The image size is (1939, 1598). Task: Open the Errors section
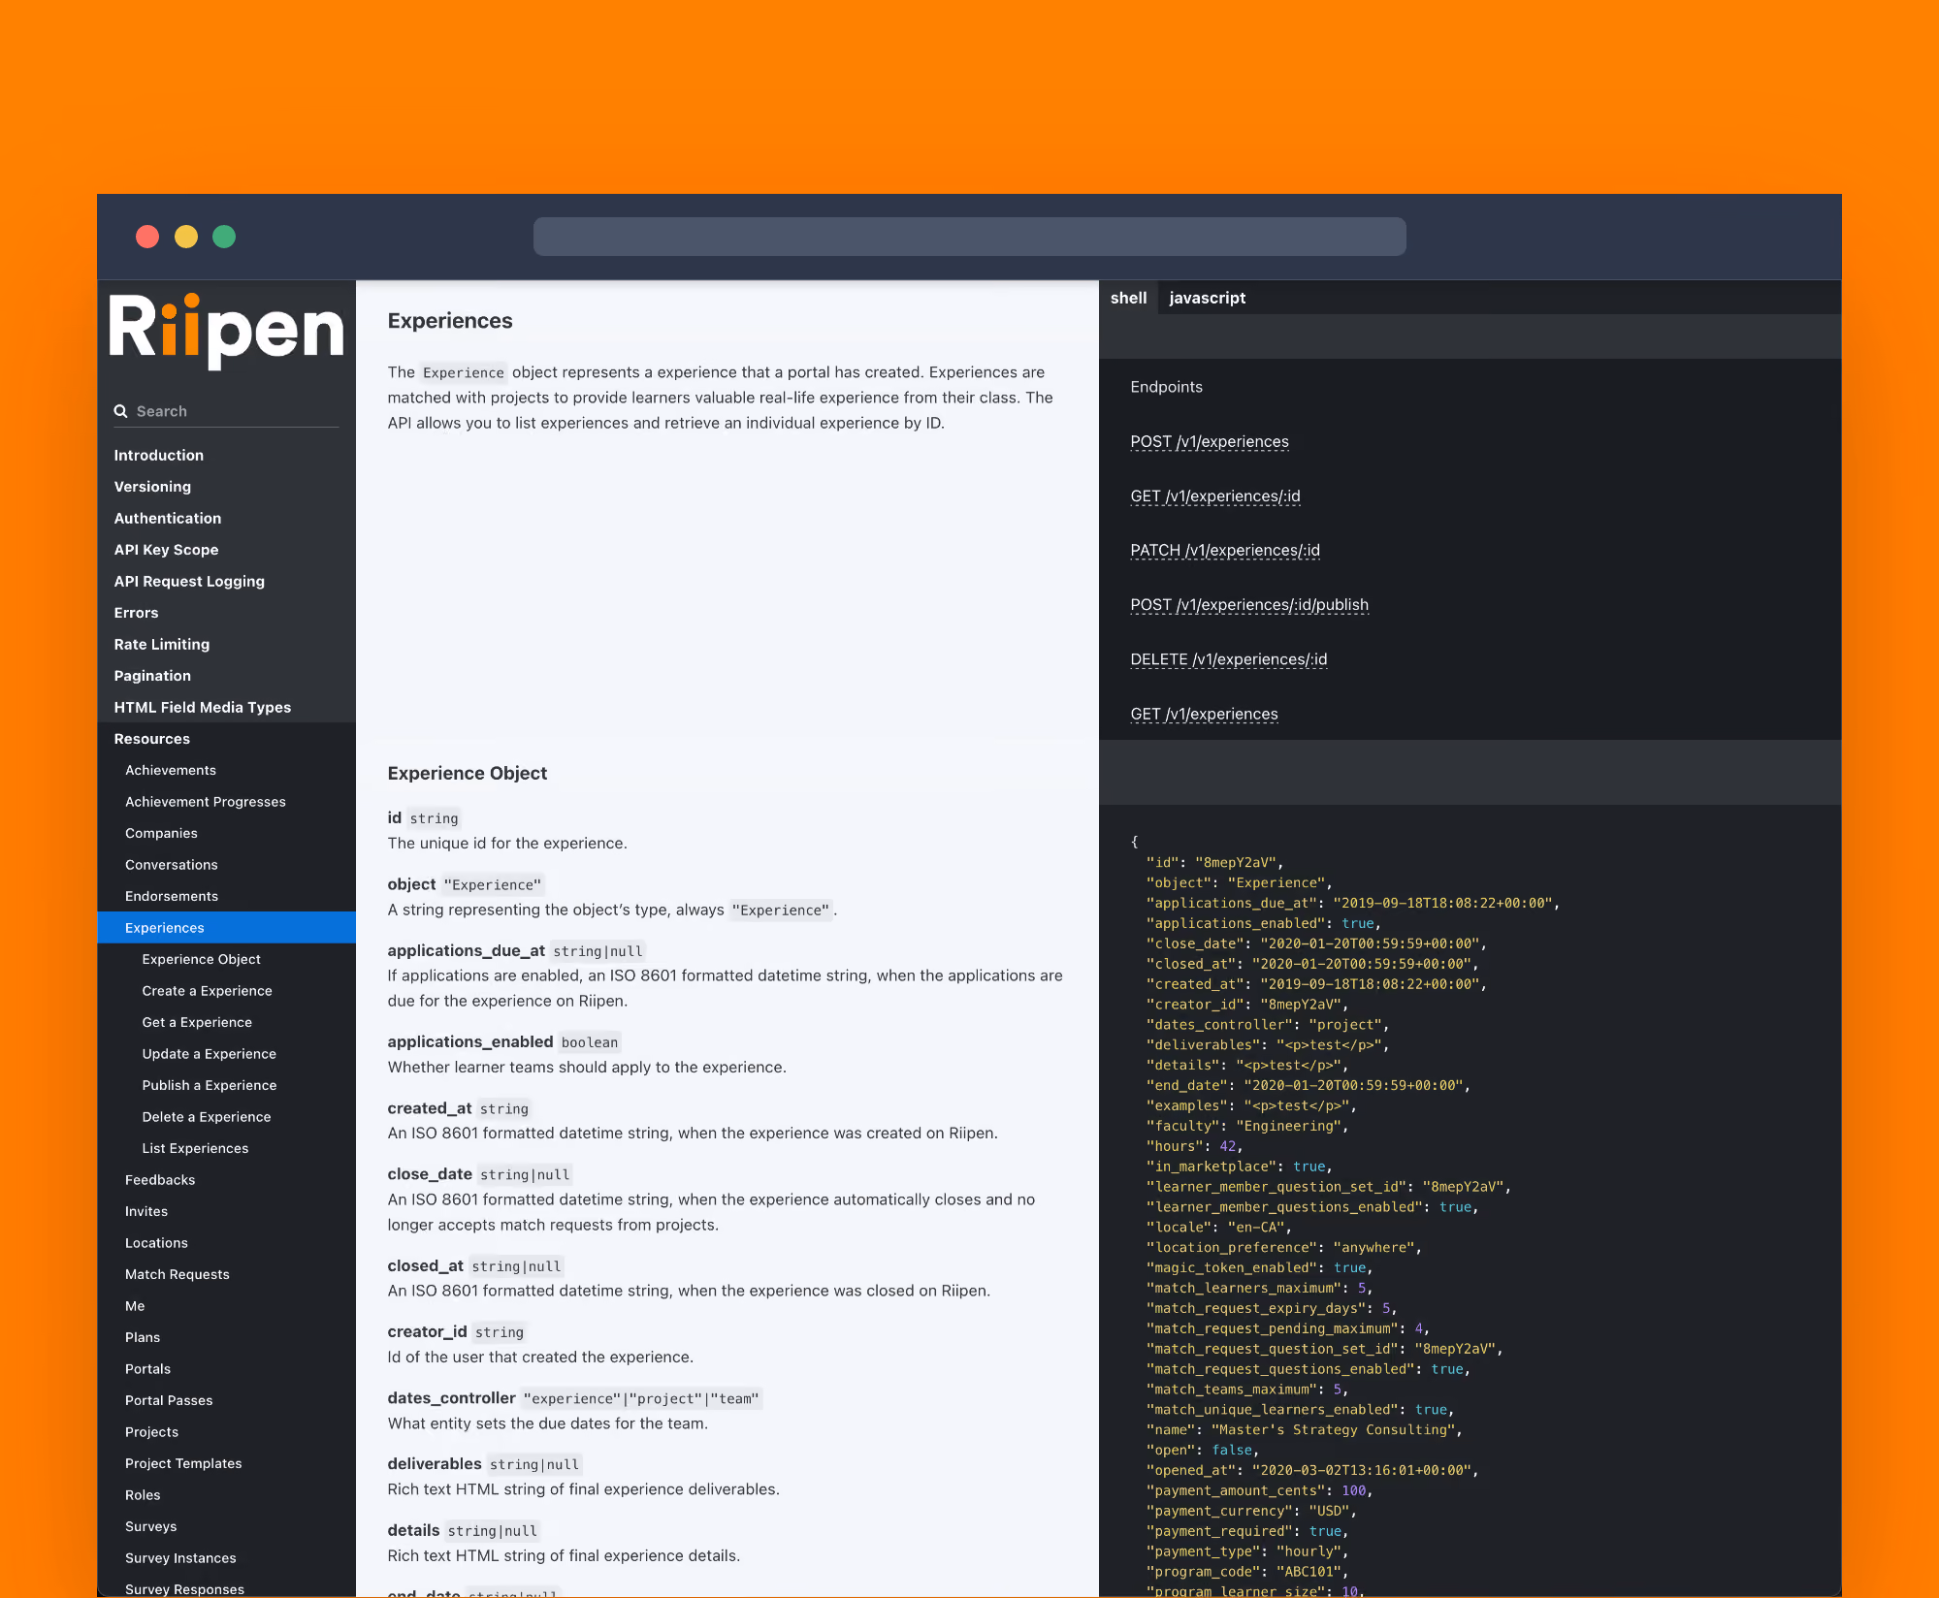coord(136,613)
